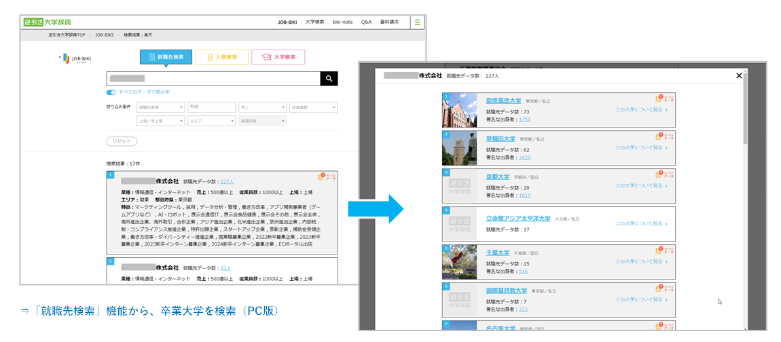Click the リセット button
The image size is (781, 342).
pyautogui.click(x=122, y=141)
